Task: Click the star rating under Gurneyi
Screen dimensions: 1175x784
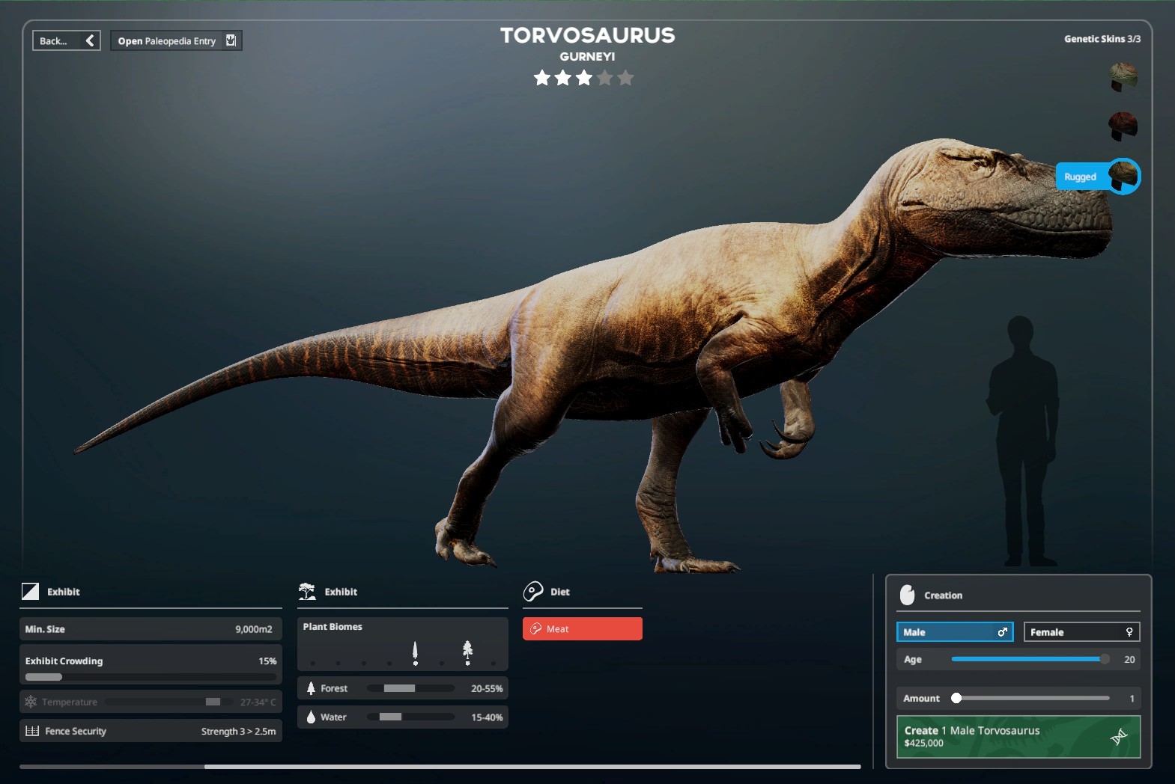Action: coord(583,78)
